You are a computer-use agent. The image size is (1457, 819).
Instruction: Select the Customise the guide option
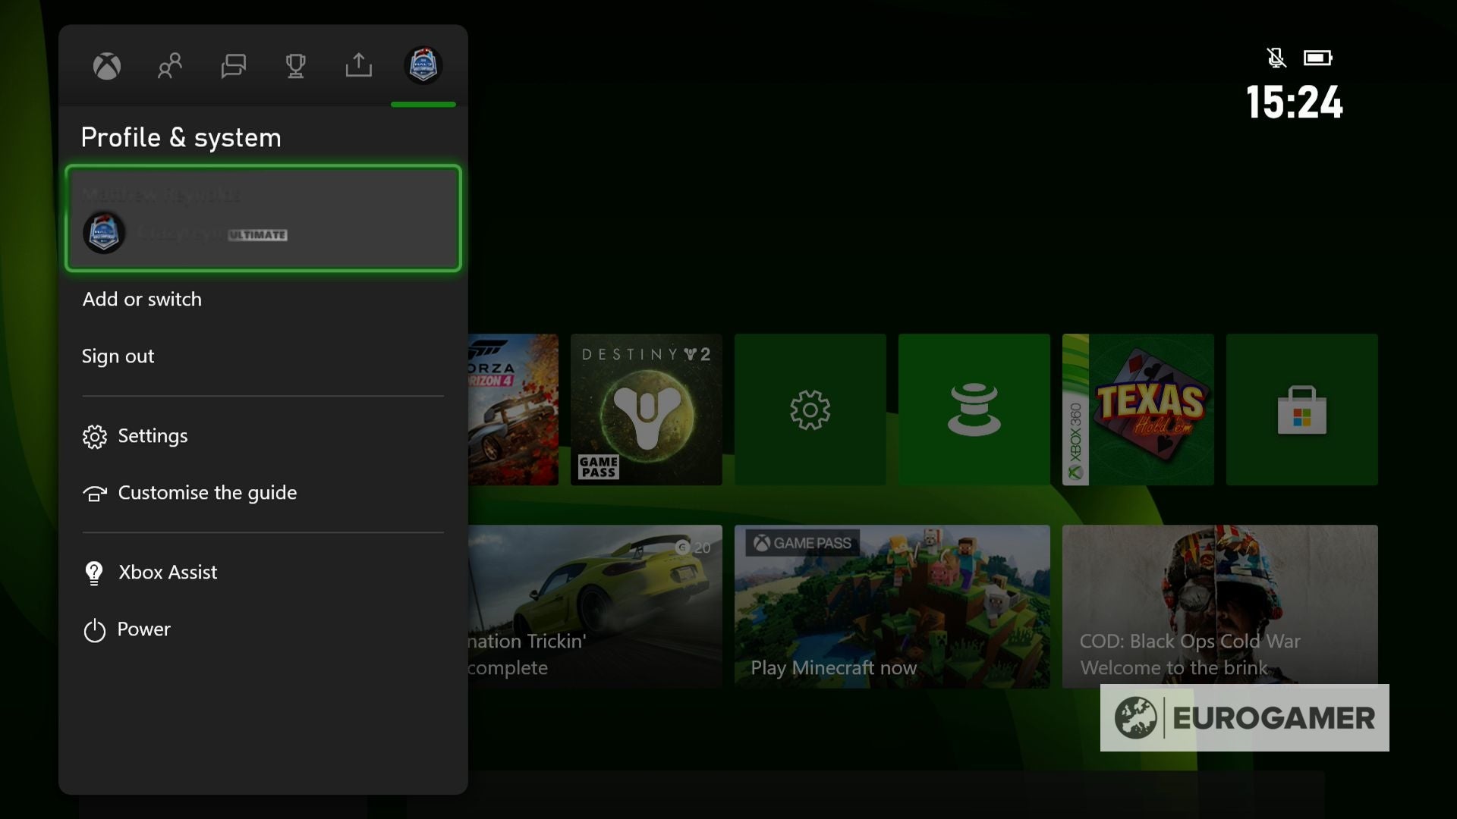pyautogui.click(x=206, y=493)
